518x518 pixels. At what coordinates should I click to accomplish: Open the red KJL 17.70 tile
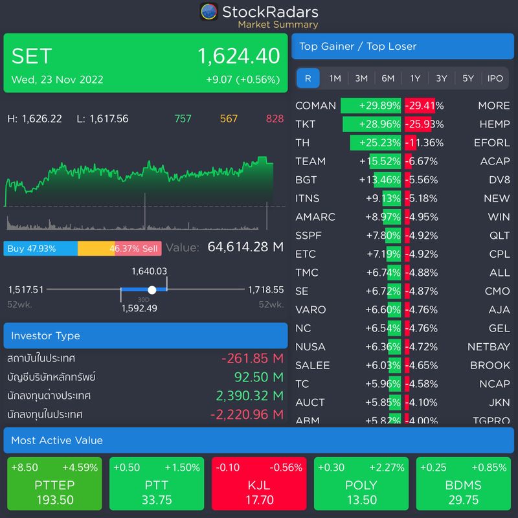(259, 484)
